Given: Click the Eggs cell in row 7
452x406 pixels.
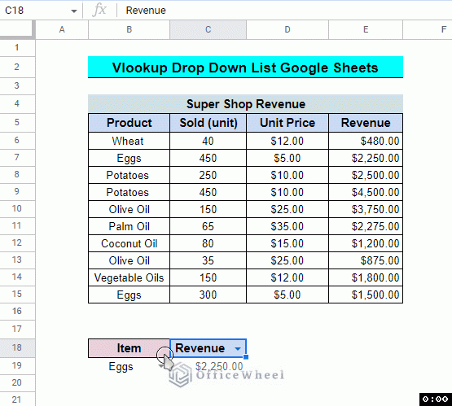Looking at the screenshot, I should click(x=129, y=158).
